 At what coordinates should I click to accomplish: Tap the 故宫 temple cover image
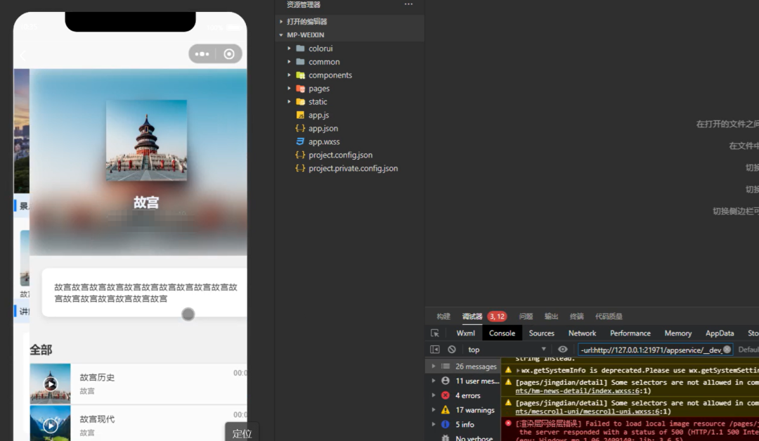point(146,141)
